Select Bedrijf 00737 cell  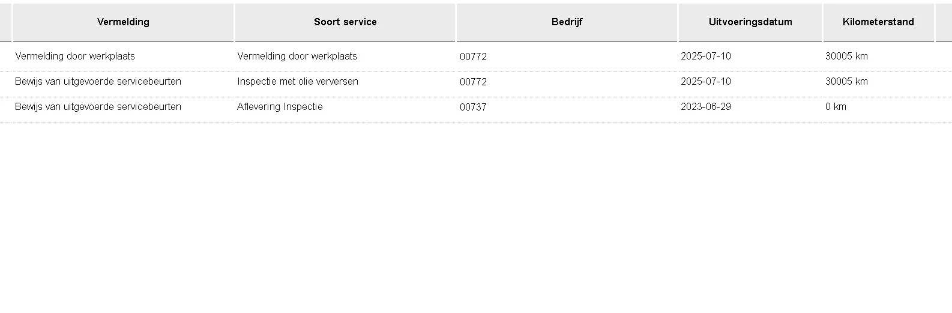tap(473, 108)
